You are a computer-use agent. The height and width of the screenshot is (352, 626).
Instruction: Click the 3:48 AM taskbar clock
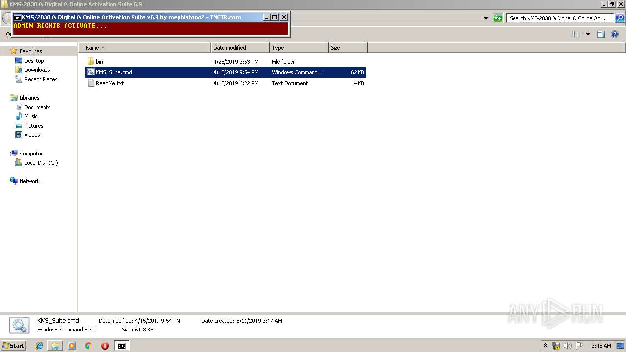click(601, 346)
